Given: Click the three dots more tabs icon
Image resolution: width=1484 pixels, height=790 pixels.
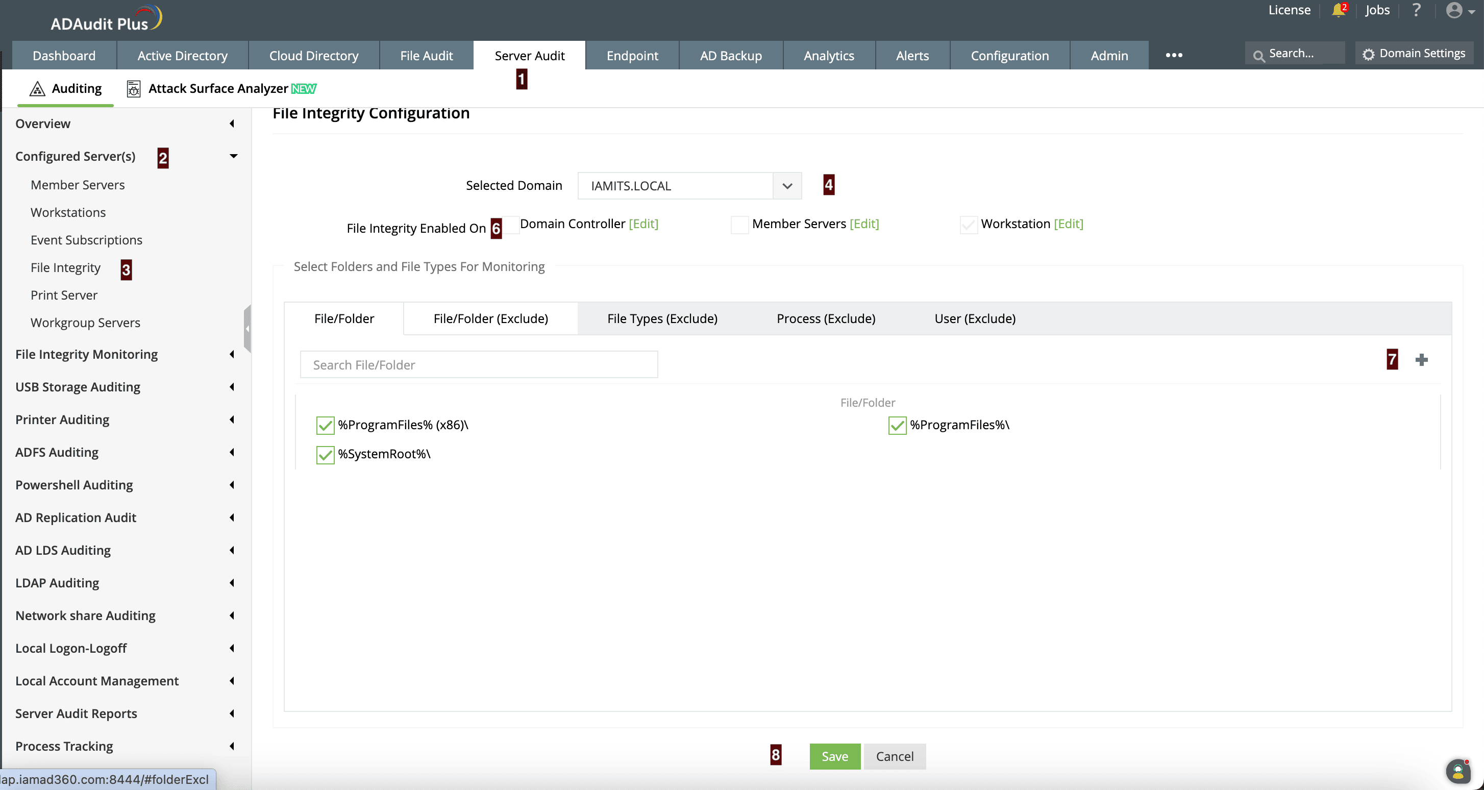Looking at the screenshot, I should click(1174, 55).
